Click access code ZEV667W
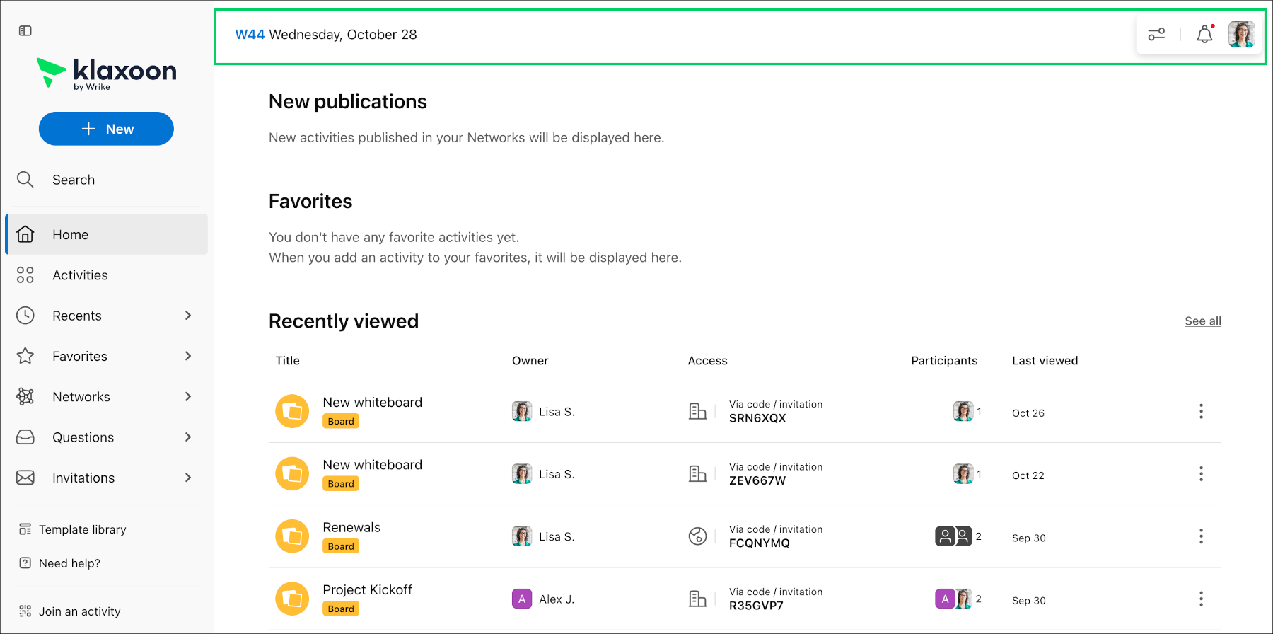The height and width of the screenshot is (634, 1273). (x=757, y=480)
